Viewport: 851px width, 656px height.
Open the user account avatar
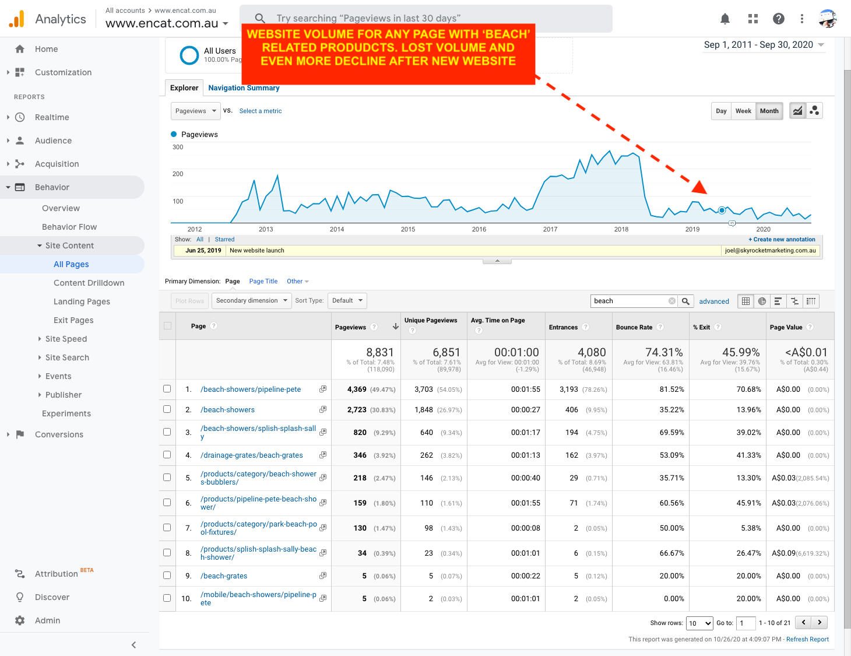(828, 19)
